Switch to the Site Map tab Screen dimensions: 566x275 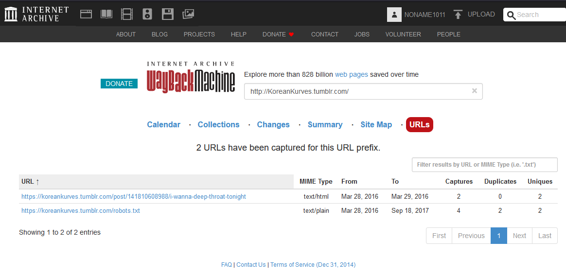coord(376,124)
